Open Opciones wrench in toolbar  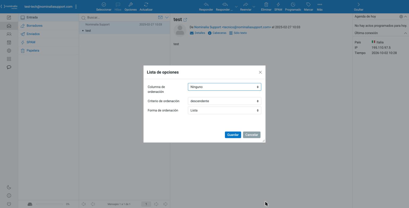130,7
